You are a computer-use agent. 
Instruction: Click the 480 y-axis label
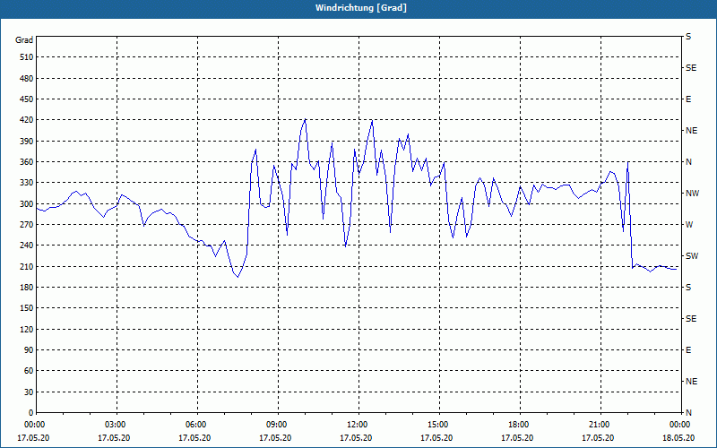pos(27,78)
